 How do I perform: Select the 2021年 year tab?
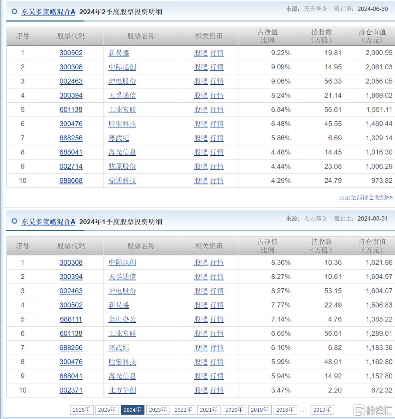point(209,410)
